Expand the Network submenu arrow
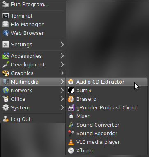Screen dimensions: 149x157 (62, 90)
